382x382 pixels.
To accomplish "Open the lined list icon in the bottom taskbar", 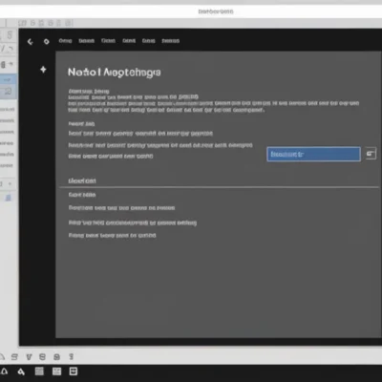I will coord(39,371).
